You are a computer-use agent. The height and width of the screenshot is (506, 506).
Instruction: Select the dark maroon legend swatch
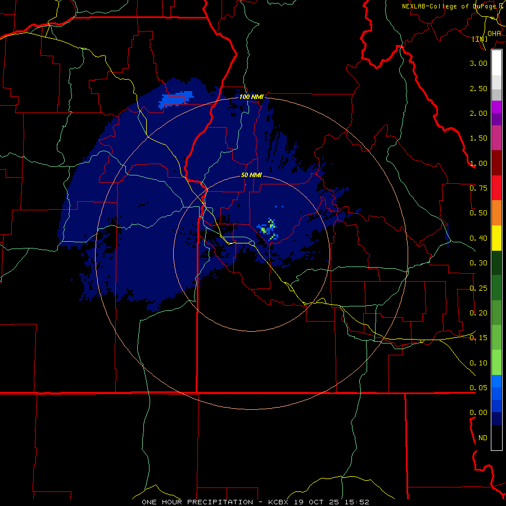coord(496,163)
